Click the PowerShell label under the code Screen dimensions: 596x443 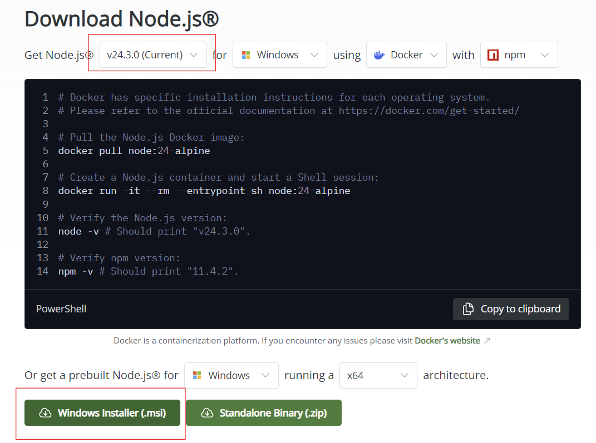click(61, 309)
